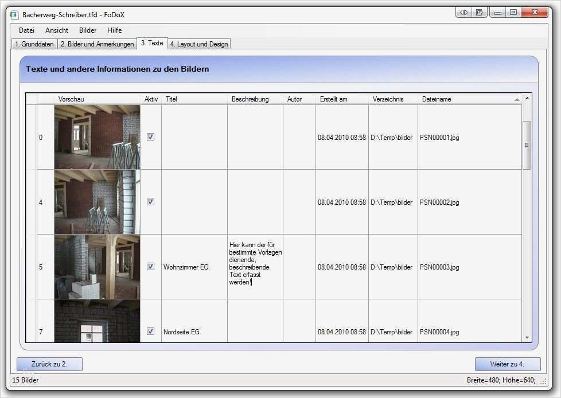Switch to 4. Layout und Design tab
The width and height of the screenshot is (561, 398).
point(199,44)
